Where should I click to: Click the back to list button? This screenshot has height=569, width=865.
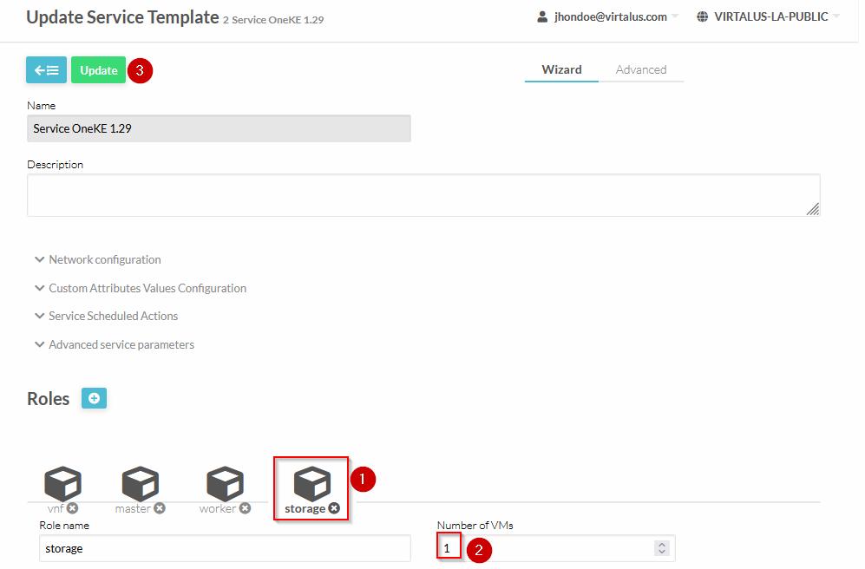click(46, 70)
